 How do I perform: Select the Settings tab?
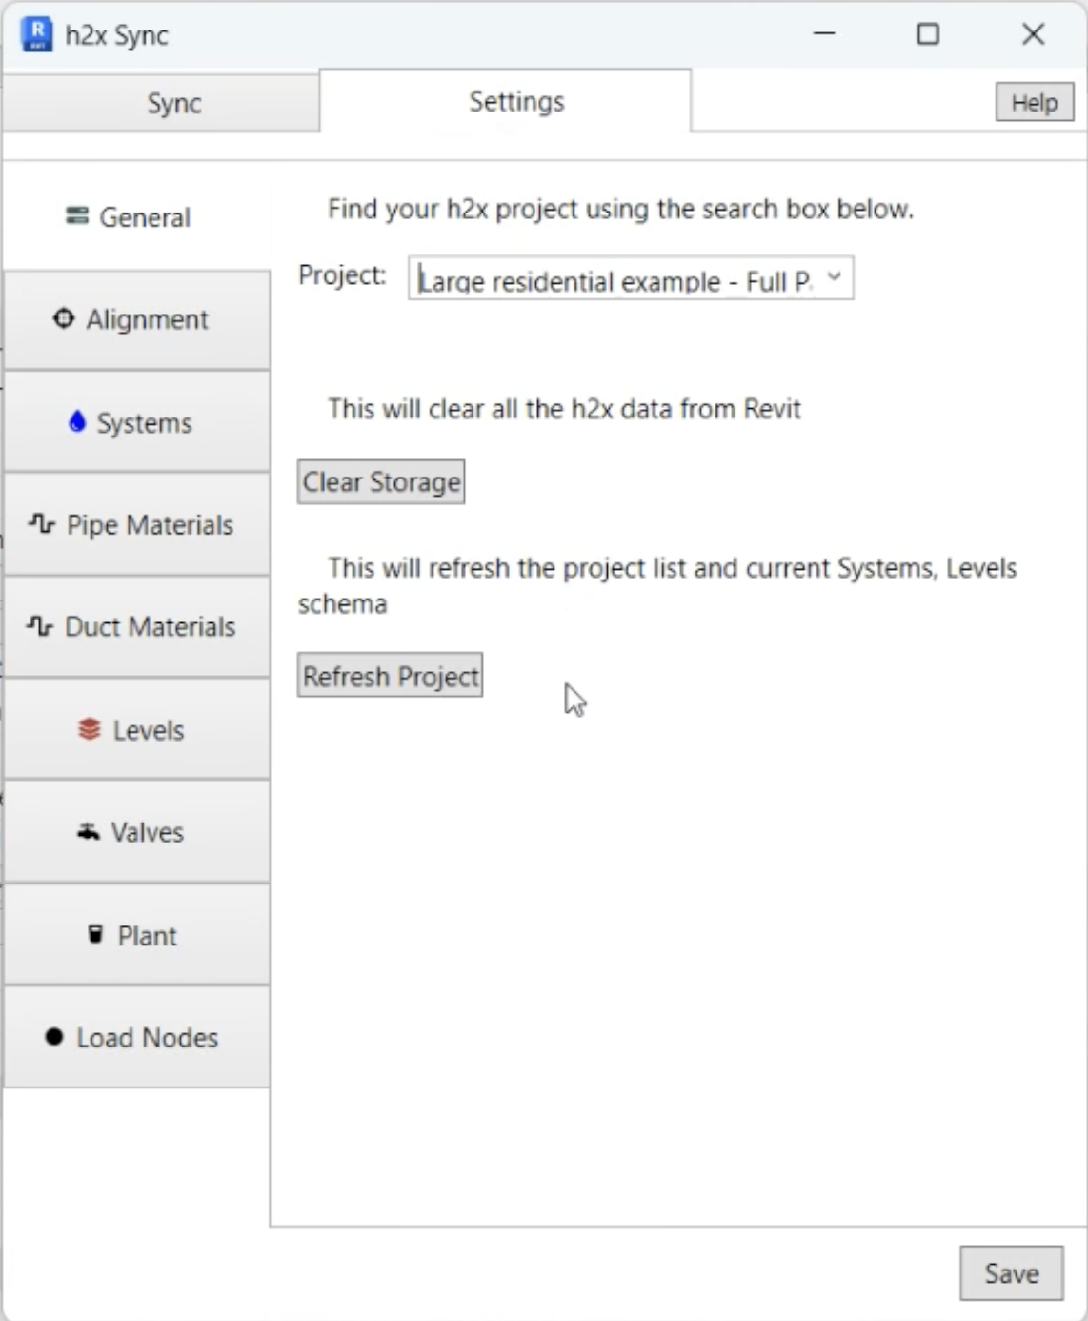pyautogui.click(x=516, y=101)
